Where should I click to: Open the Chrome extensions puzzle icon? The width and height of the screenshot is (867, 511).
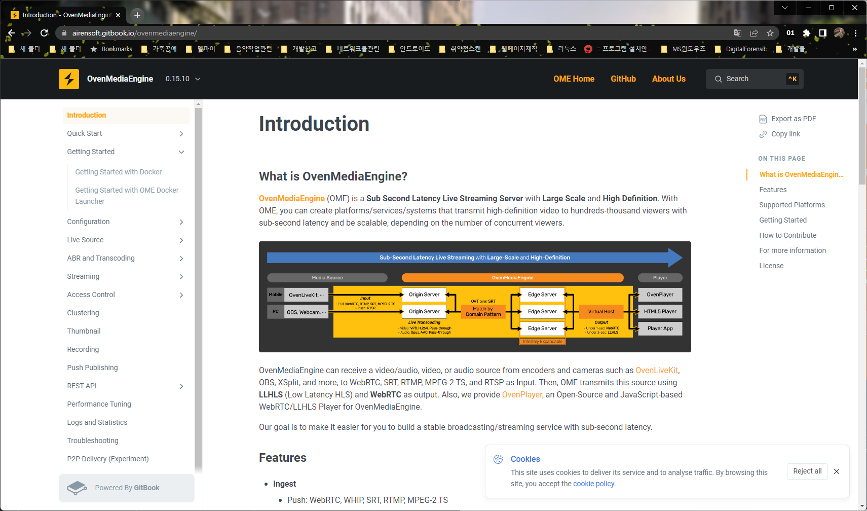807,33
